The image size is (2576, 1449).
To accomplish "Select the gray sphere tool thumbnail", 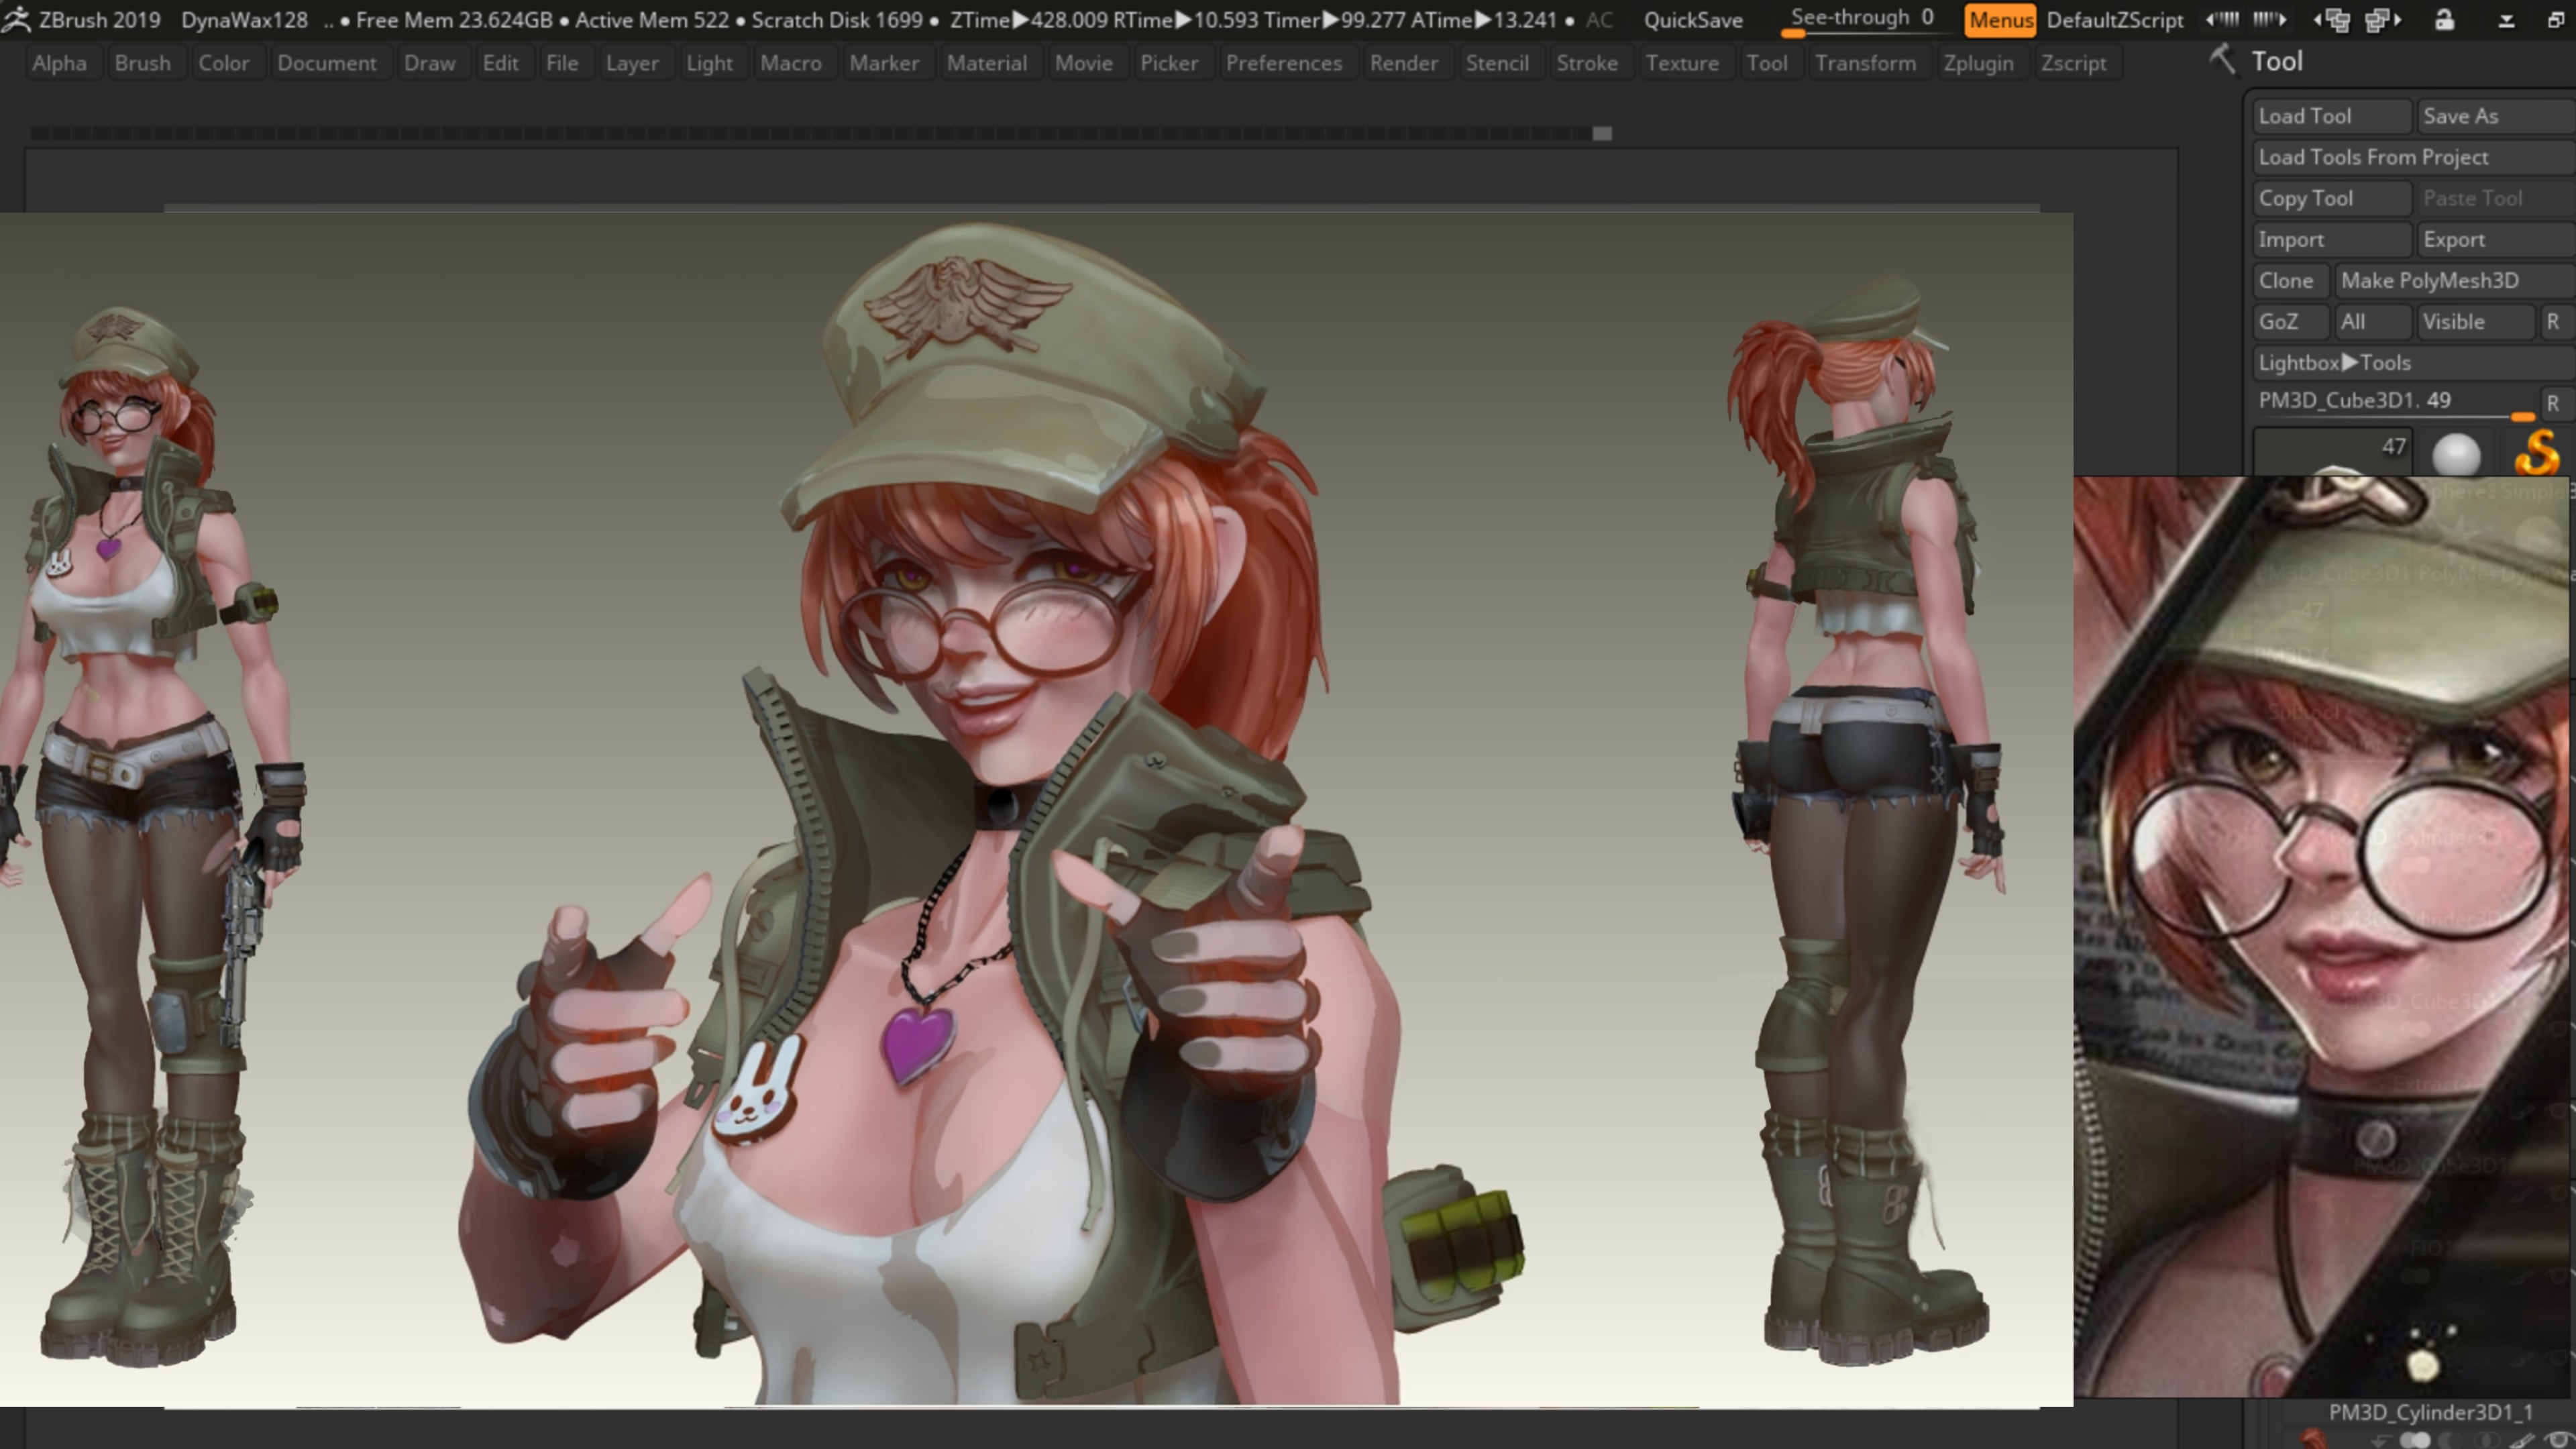I will click(x=2456, y=455).
